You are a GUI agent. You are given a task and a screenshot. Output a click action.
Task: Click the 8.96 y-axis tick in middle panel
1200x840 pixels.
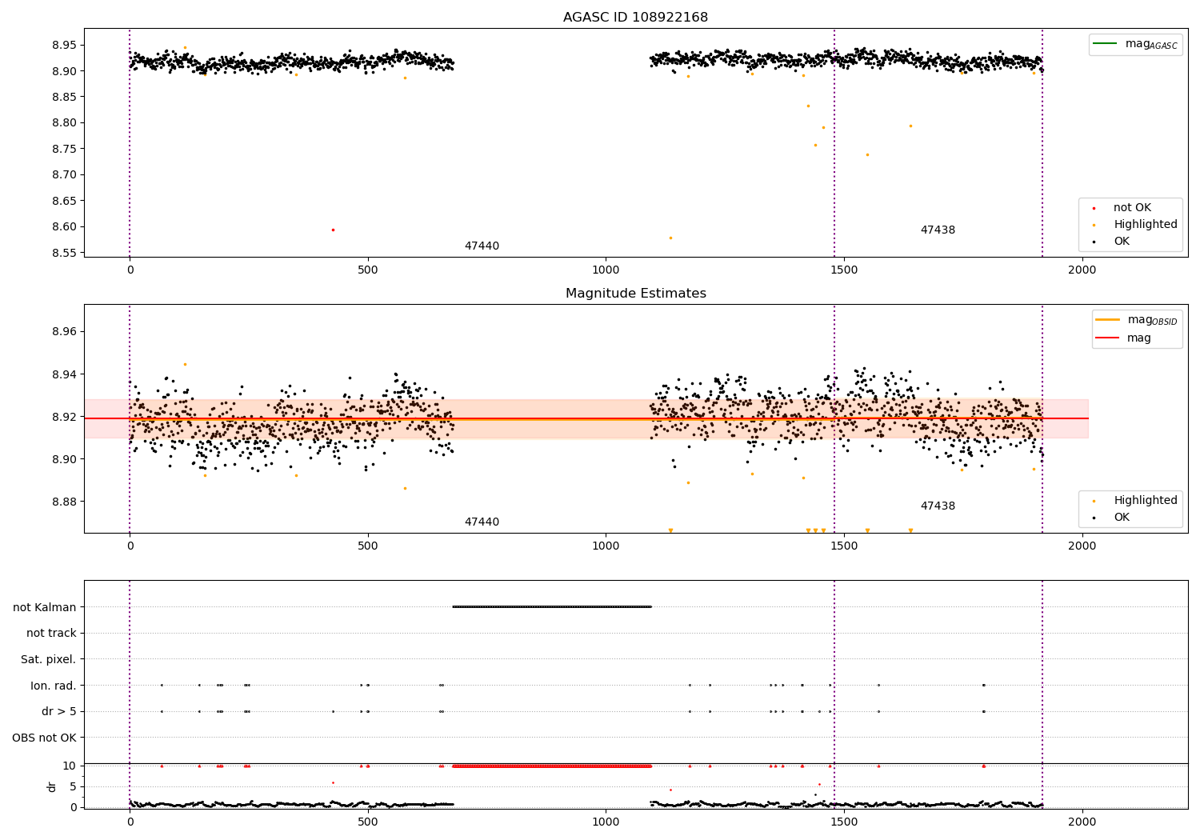64,332
